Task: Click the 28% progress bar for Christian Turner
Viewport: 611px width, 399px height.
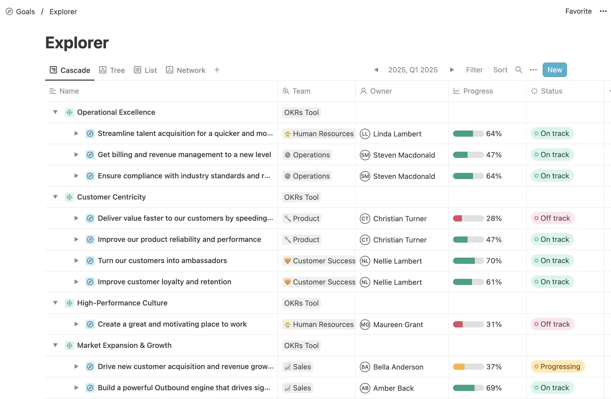Action: pos(468,218)
